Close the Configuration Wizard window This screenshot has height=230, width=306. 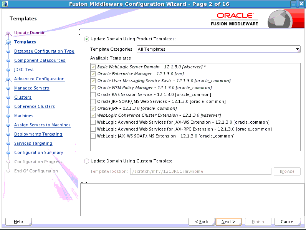point(301,4)
